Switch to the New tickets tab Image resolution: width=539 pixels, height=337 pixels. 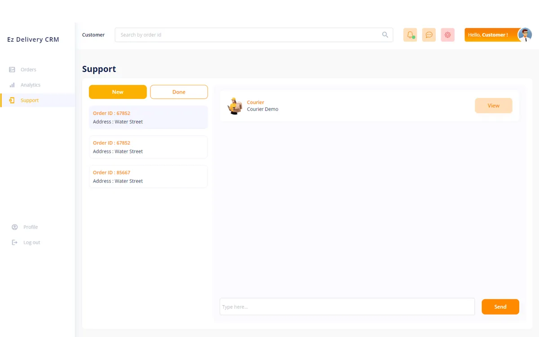click(118, 92)
